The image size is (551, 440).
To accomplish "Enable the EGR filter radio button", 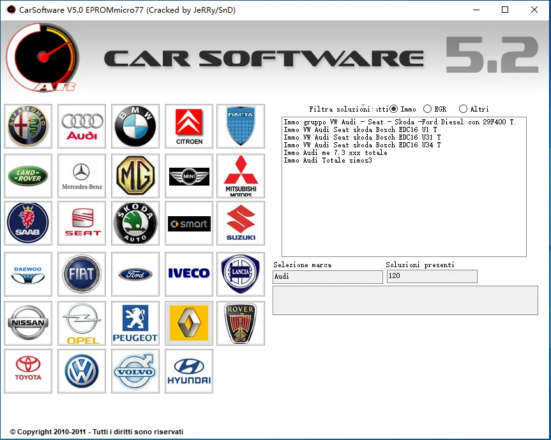I will pyautogui.click(x=427, y=109).
